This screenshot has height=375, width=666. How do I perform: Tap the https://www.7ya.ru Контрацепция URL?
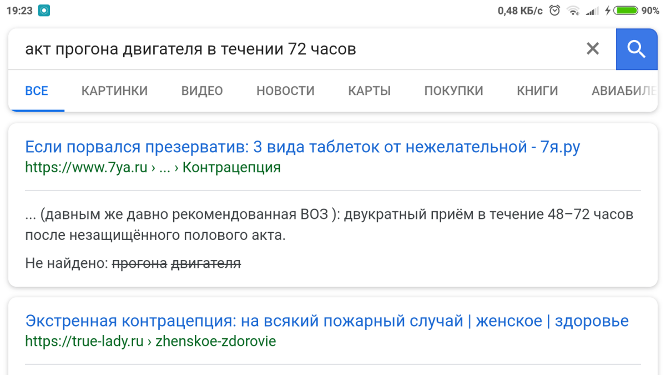click(x=153, y=167)
